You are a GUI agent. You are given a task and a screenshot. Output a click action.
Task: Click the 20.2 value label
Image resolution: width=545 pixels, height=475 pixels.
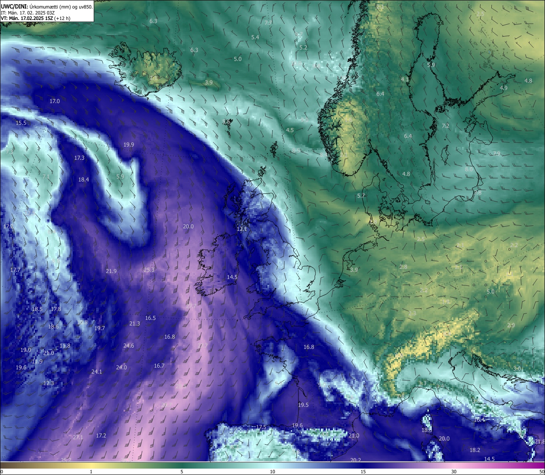pos(356,460)
